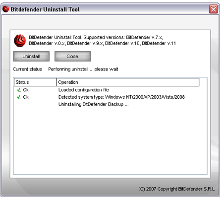Click the Bitdefender logo in the title bar

(x=5, y=9)
